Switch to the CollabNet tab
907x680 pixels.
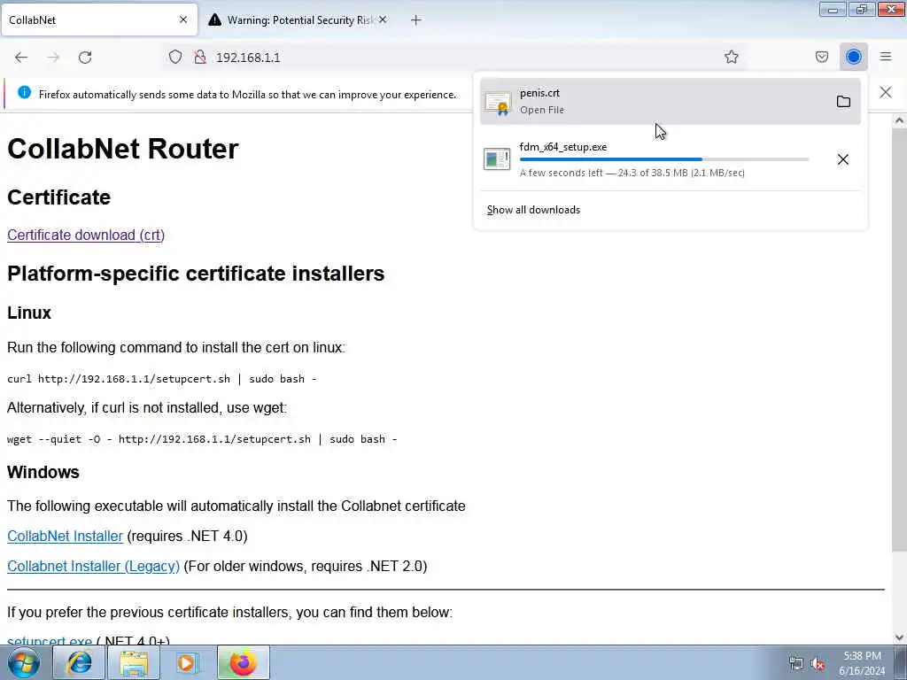pyautogui.click(x=99, y=19)
